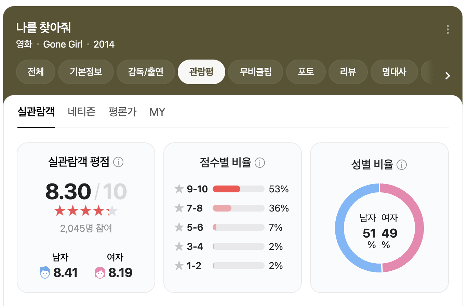Viewport: 469px width, 306px height.
Task: Click the 남자 male face icon
Action: pos(45,272)
